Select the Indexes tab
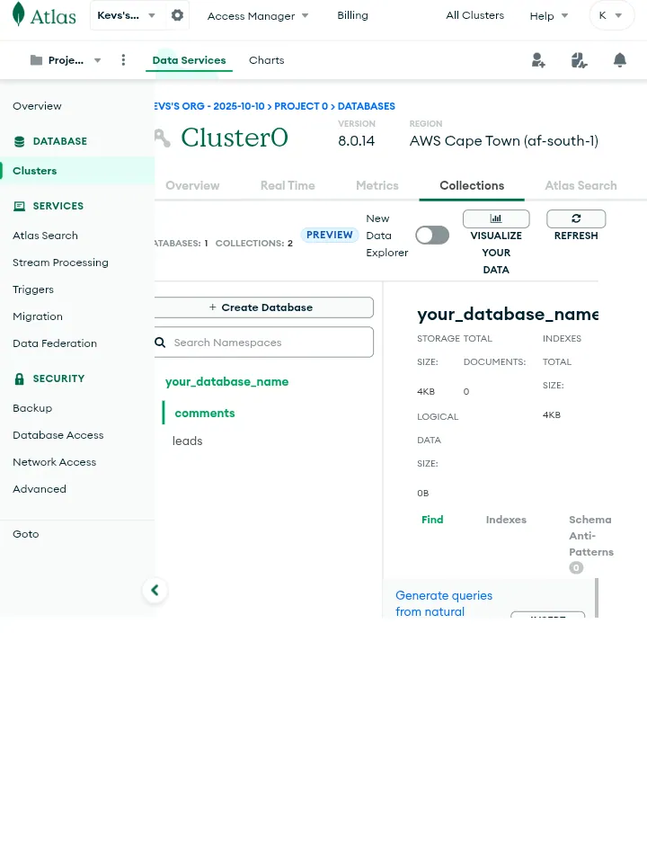The width and height of the screenshot is (647, 855). pos(507,520)
